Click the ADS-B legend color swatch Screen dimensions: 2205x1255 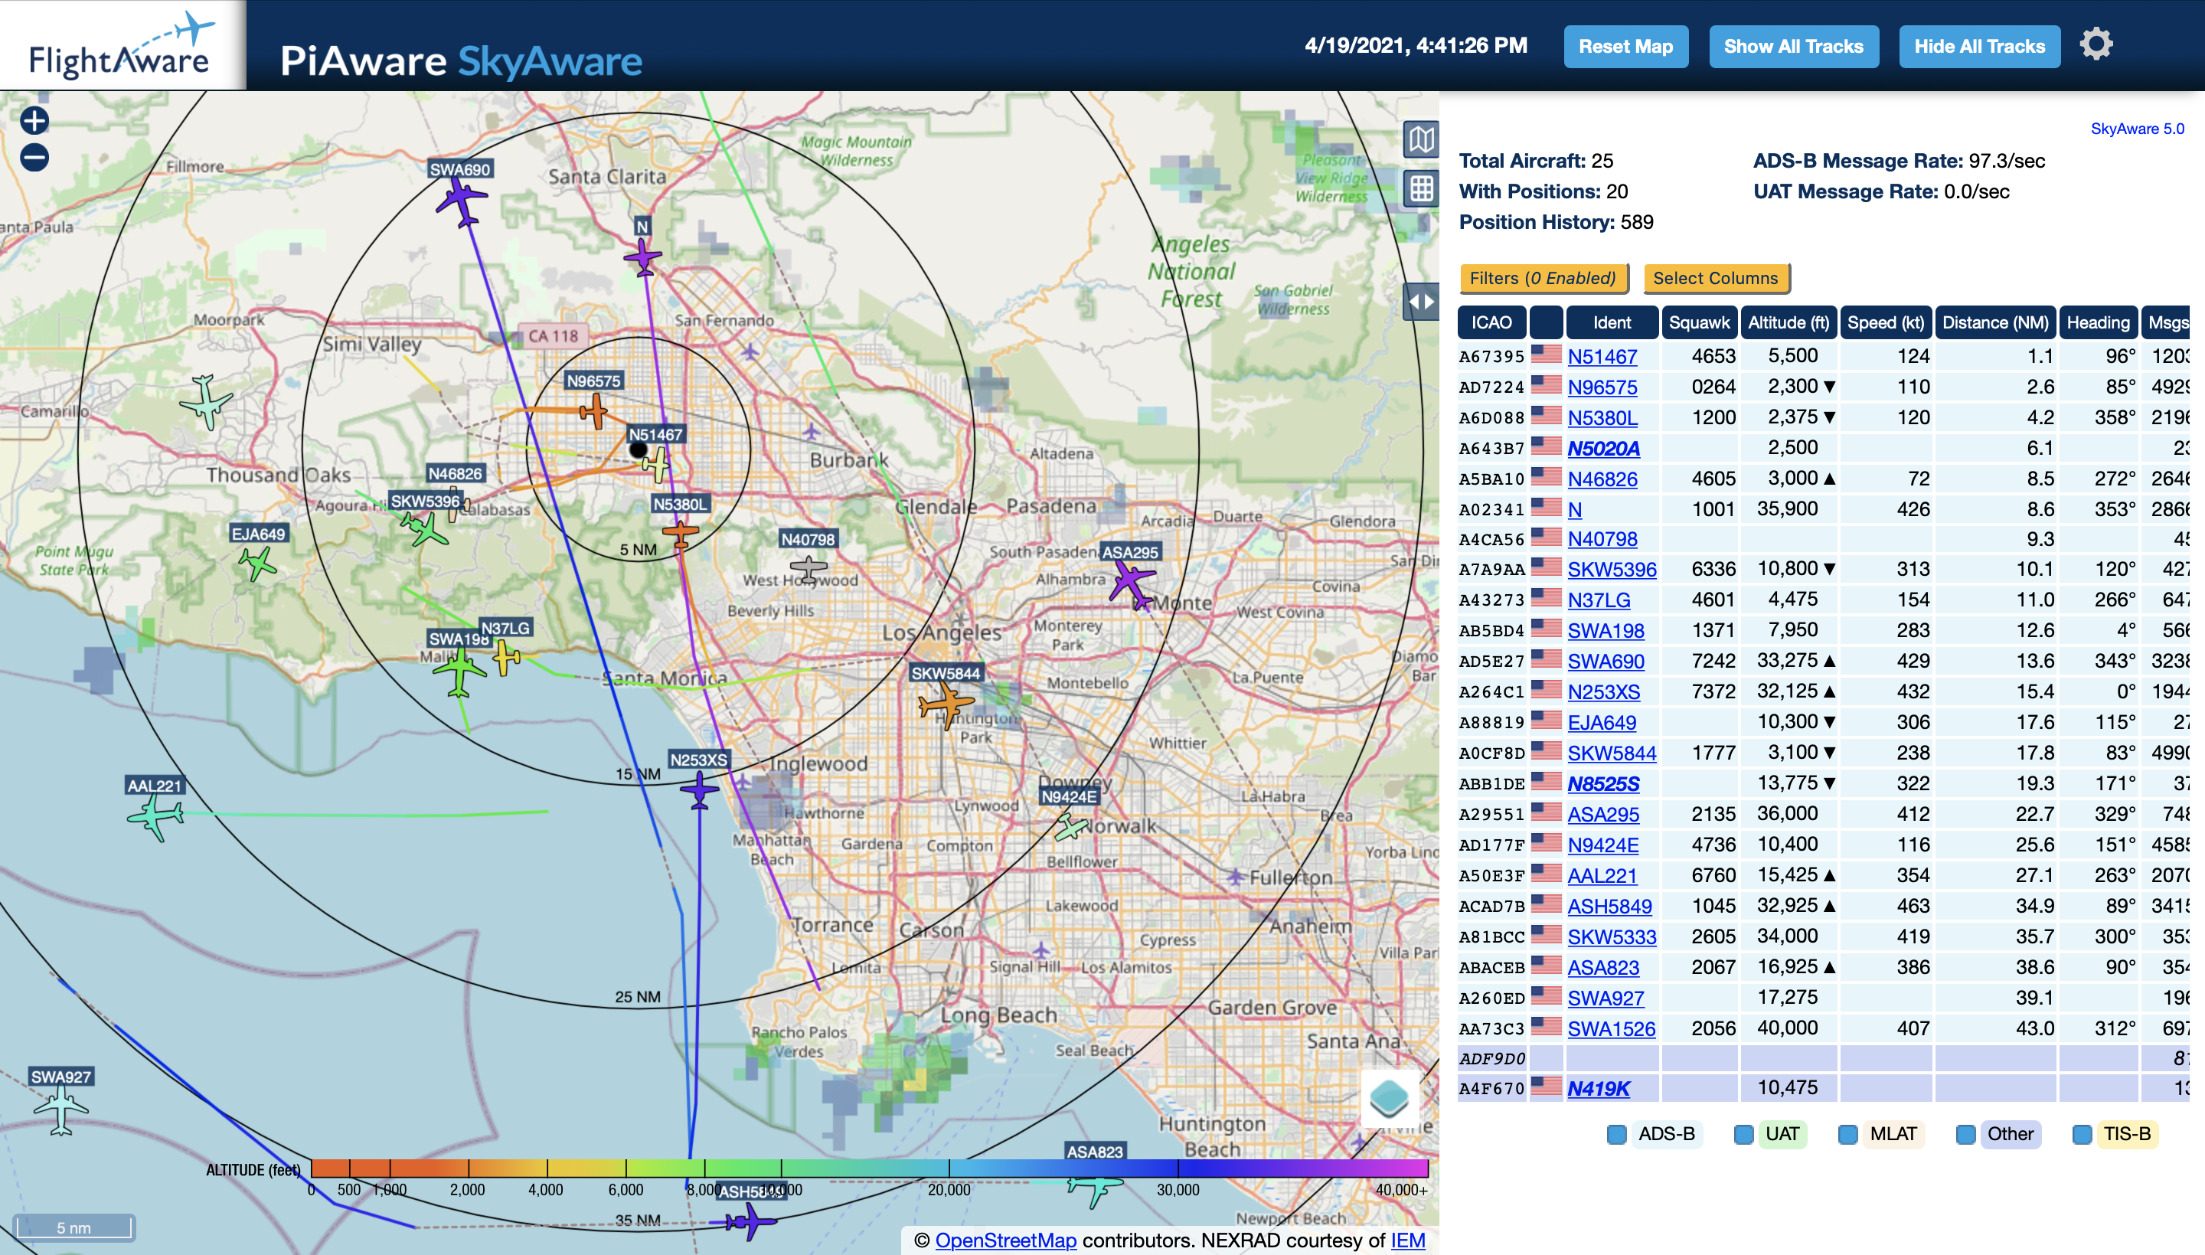click(x=1616, y=1134)
